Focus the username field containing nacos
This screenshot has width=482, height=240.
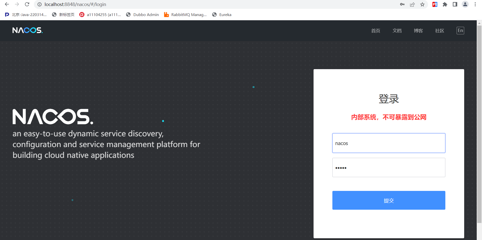coord(389,143)
